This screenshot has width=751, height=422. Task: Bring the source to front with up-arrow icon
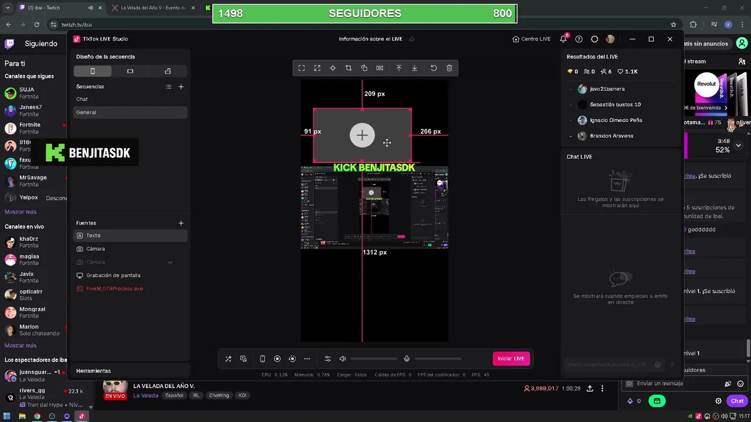click(x=399, y=68)
